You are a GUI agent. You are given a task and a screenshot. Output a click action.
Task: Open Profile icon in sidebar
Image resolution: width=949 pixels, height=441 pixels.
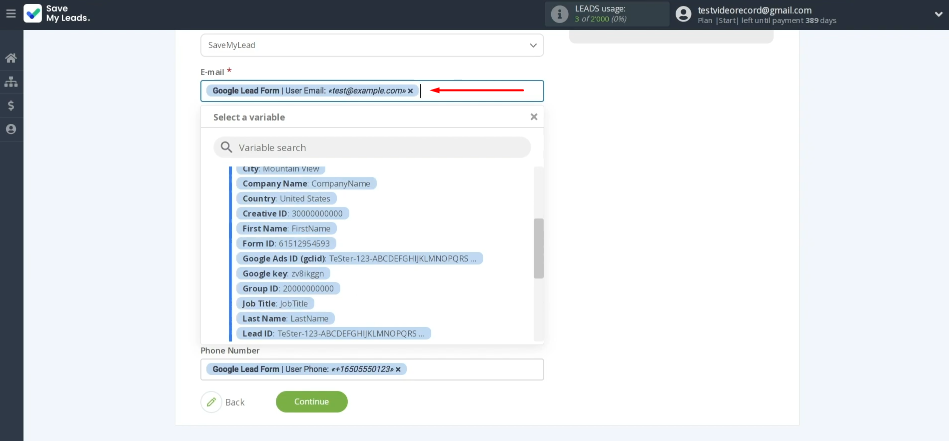pos(11,129)
